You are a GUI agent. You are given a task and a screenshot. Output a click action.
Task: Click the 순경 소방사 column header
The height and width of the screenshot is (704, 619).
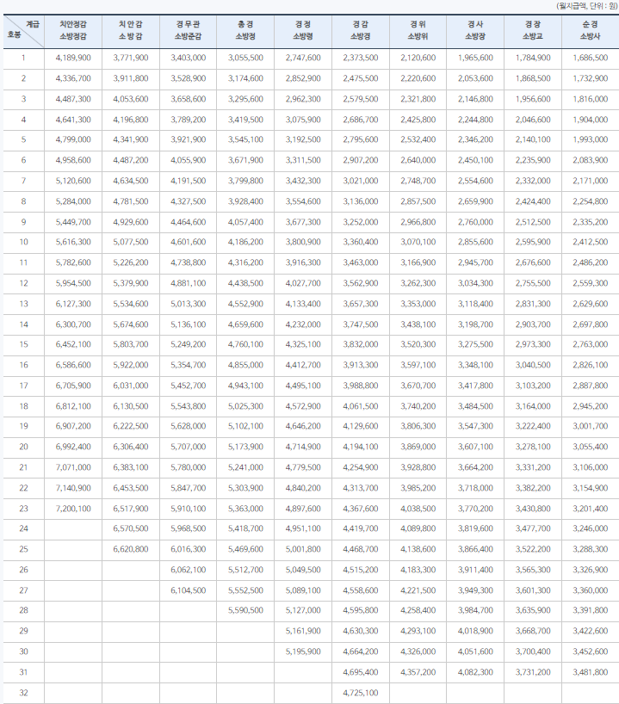(591, 30)
